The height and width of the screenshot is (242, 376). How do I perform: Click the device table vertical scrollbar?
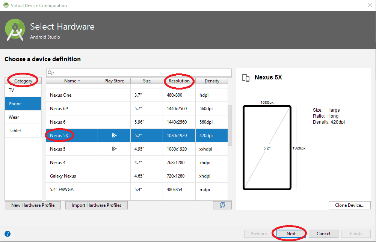point(230,125)
